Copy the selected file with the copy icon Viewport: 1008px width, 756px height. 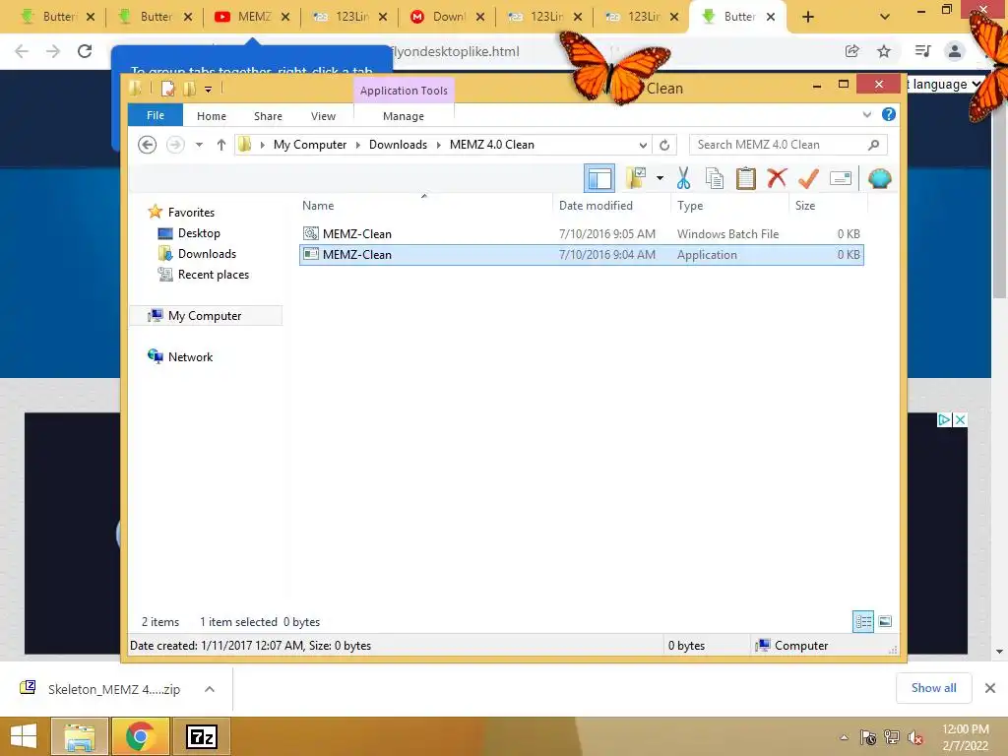tap(715, 178)
